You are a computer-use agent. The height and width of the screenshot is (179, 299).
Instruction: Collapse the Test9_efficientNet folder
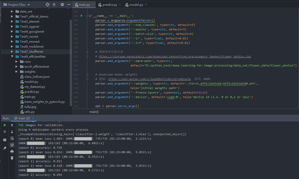pyautogui.click(x=12, y=57)
